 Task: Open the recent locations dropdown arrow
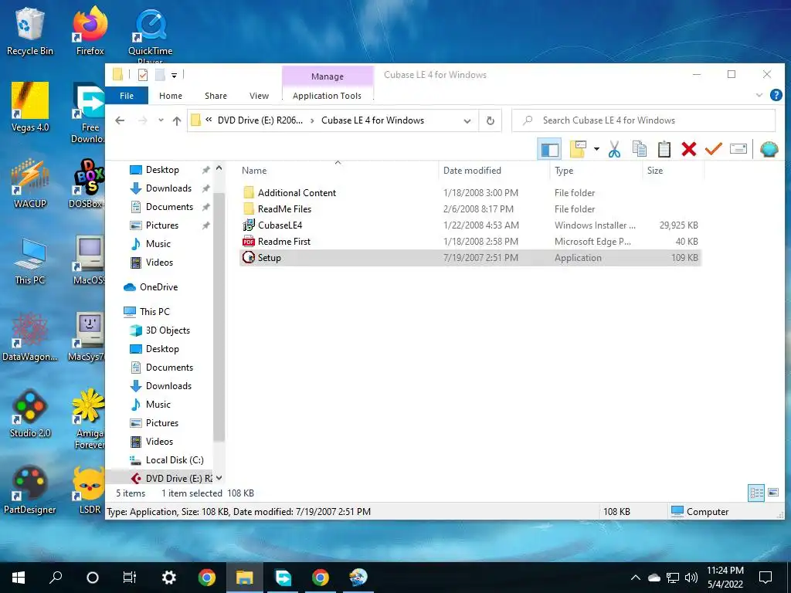coord(161,120)
